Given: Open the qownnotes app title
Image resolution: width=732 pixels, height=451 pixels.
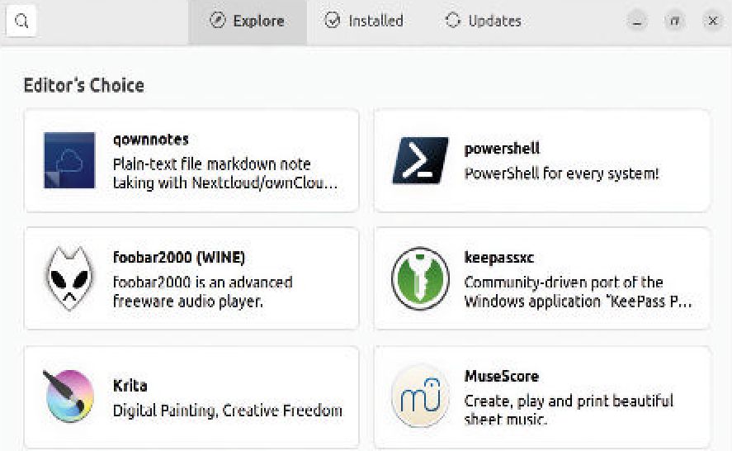Looking at the screenshot, I should click(x=151, y=140).
